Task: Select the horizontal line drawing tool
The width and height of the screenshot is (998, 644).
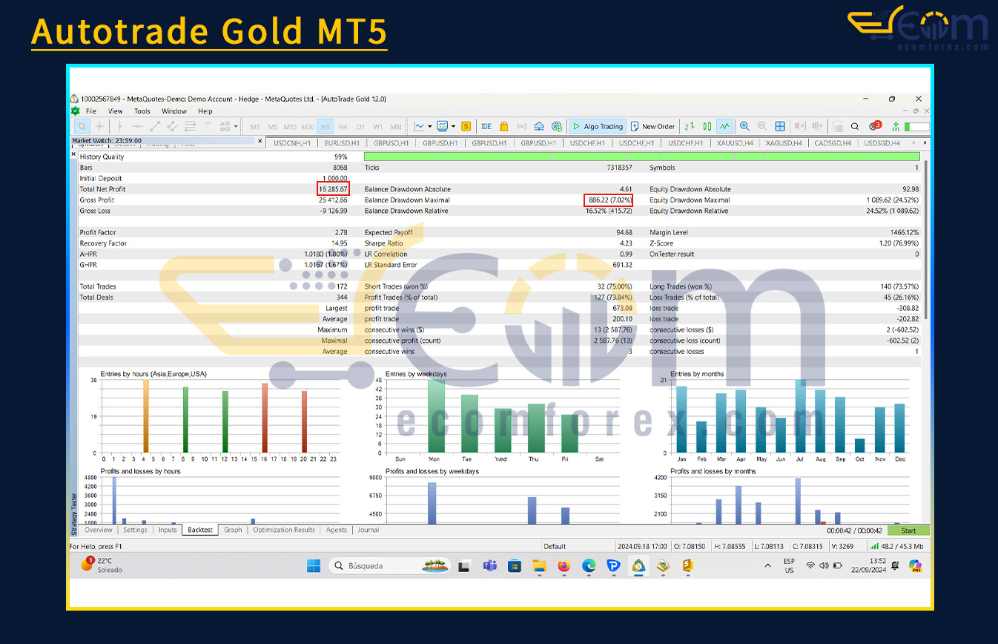Action: [x=137, y=126]
